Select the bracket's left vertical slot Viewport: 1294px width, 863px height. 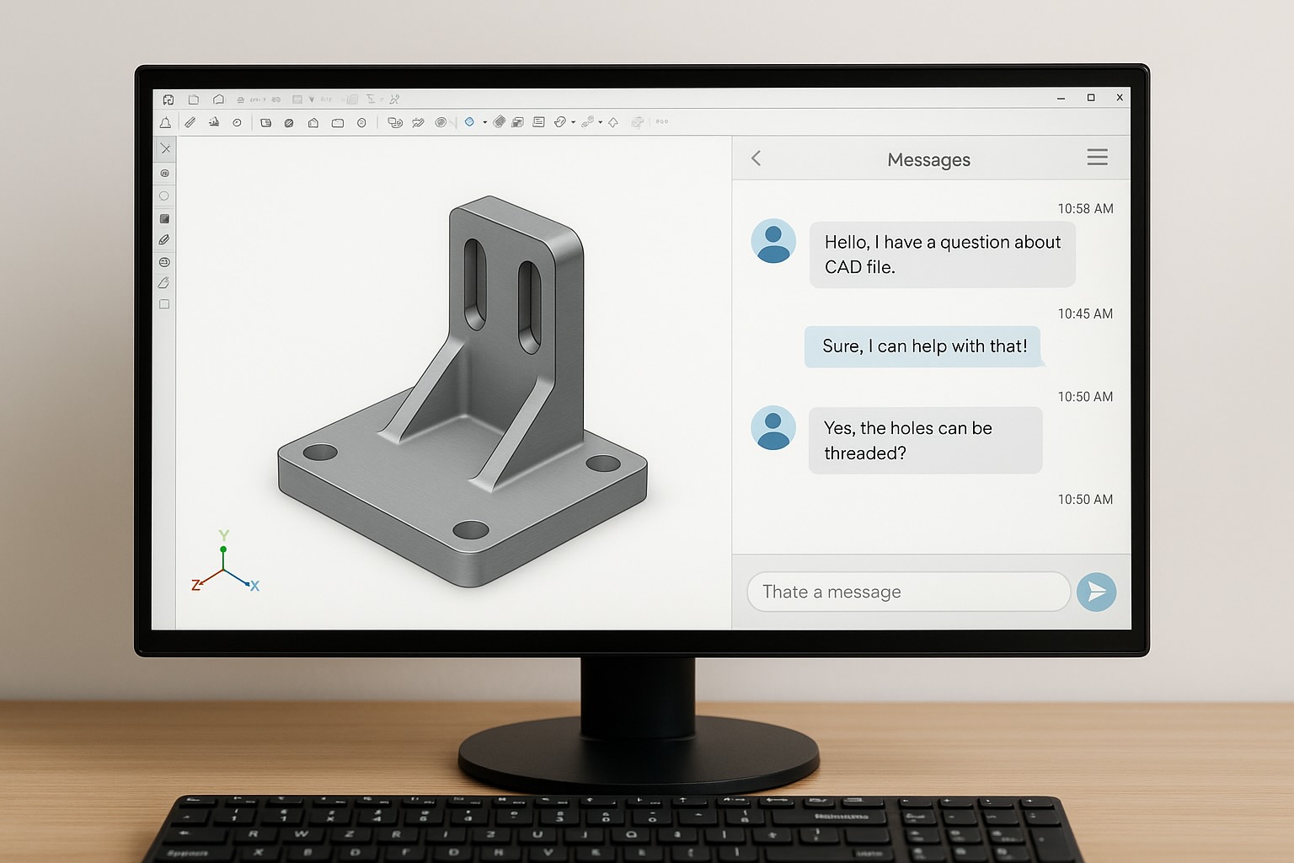(475, 284)
